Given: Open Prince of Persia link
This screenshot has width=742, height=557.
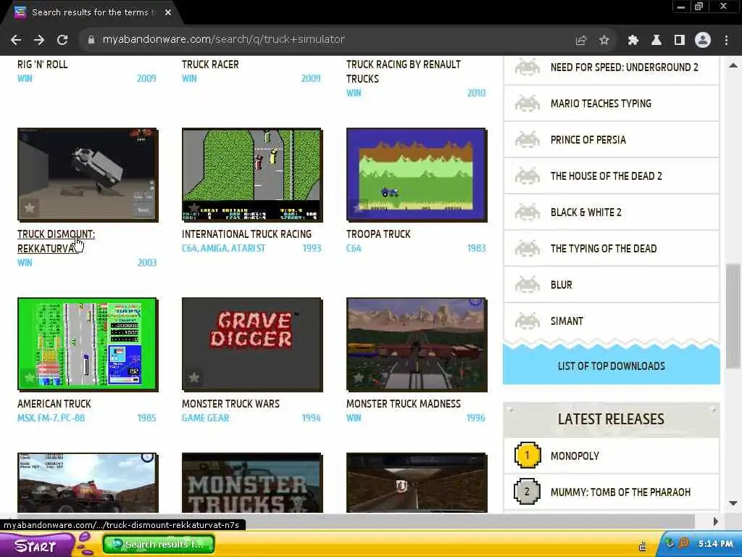Looking at the screenshot, I should tap(588, 140).
